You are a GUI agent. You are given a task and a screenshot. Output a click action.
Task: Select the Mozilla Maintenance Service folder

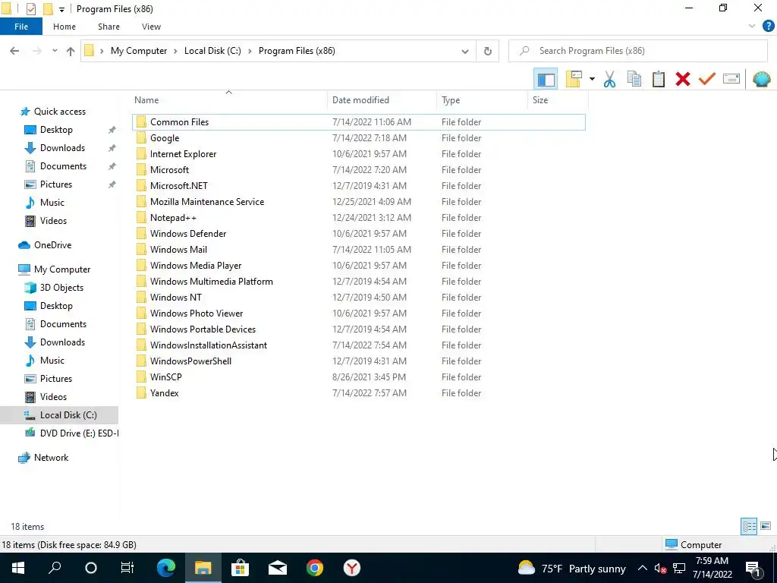tap(359, 202)
